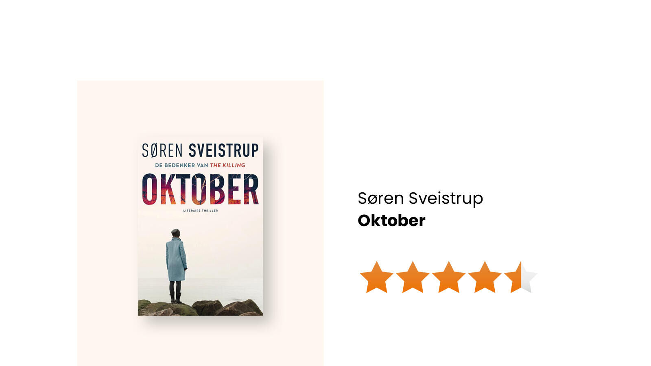
Task: Click the SVEISTRUP surname on the cover
Action: click(x=223, y=150)
